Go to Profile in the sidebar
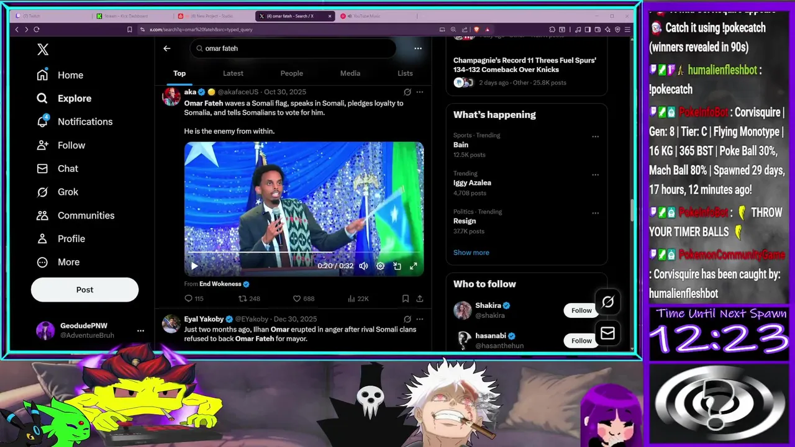Screen dimensions: 795x447 [61, 239]
